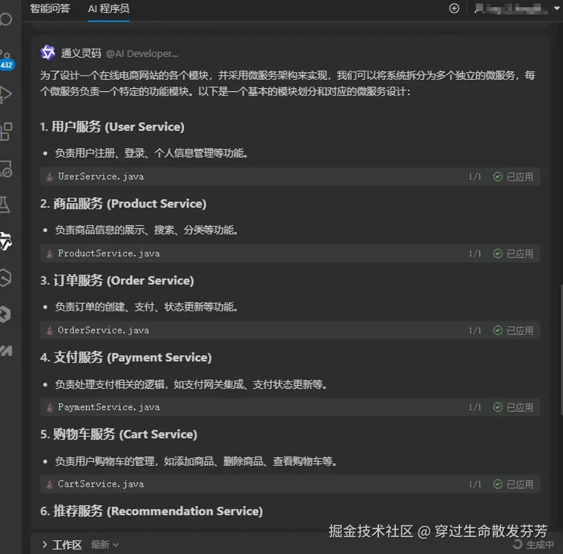Screen dimensions: 563x554
Task: Expand the 工作区 workspace section
Action: point(62,544)
